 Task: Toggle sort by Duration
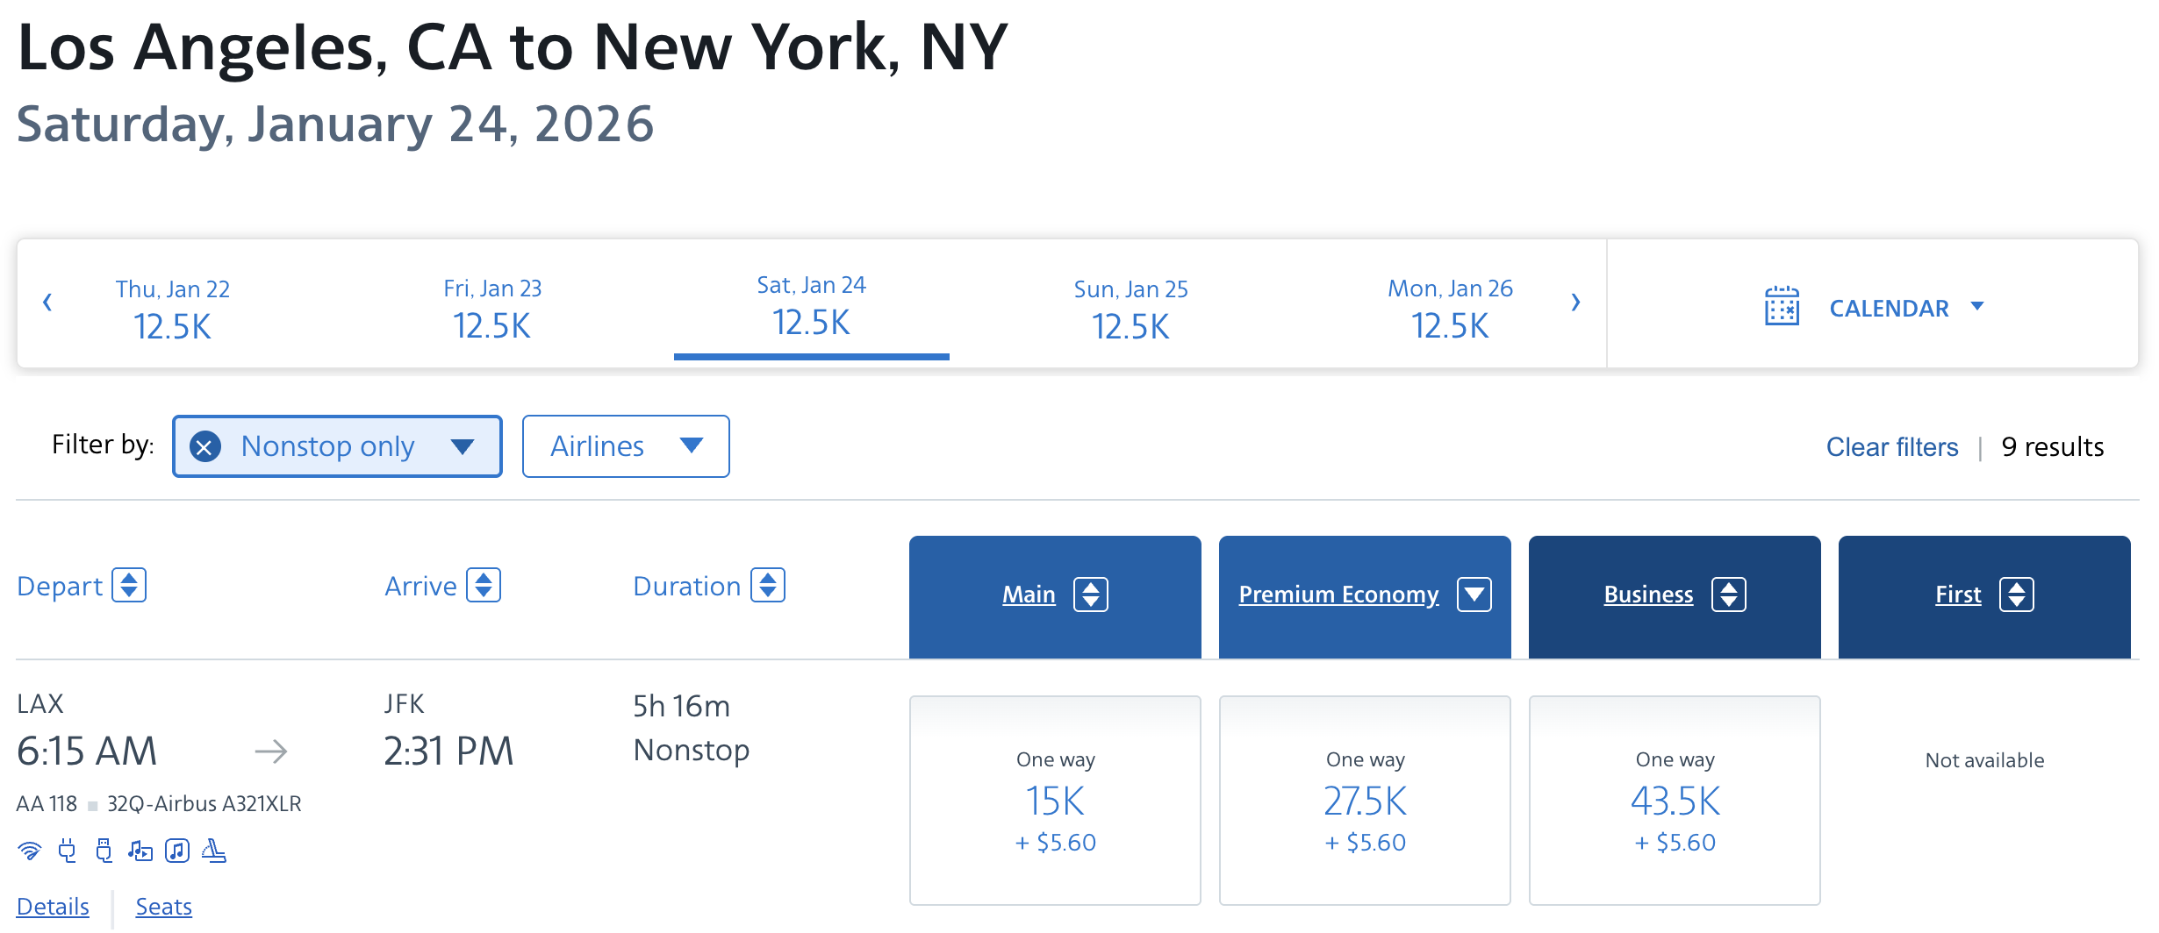point(768,586)
